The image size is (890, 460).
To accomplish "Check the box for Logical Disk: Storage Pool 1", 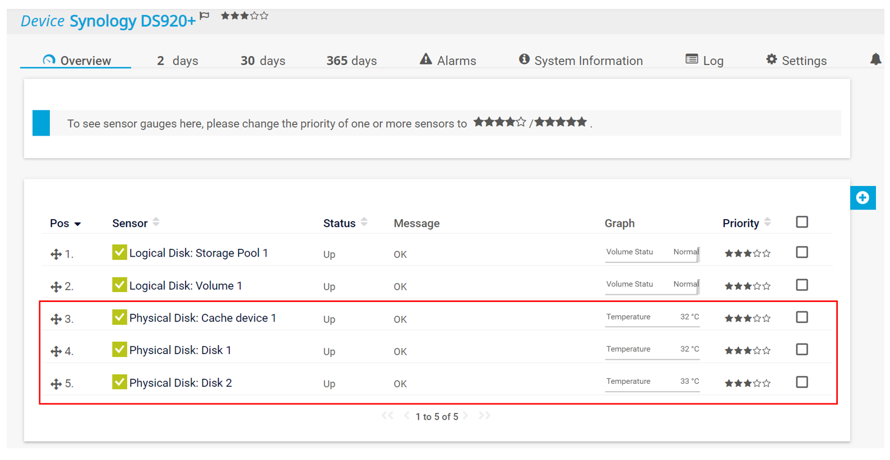I will coord(802,253).
